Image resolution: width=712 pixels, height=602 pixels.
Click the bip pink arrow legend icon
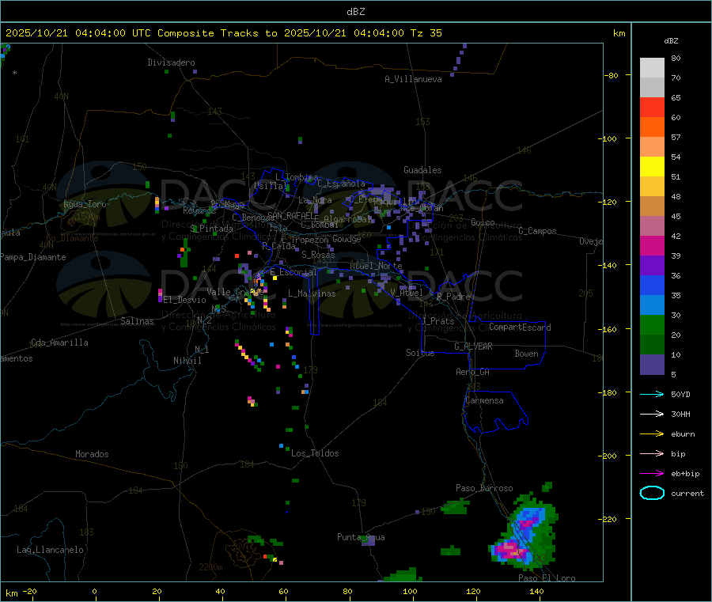tap(652, 453)
